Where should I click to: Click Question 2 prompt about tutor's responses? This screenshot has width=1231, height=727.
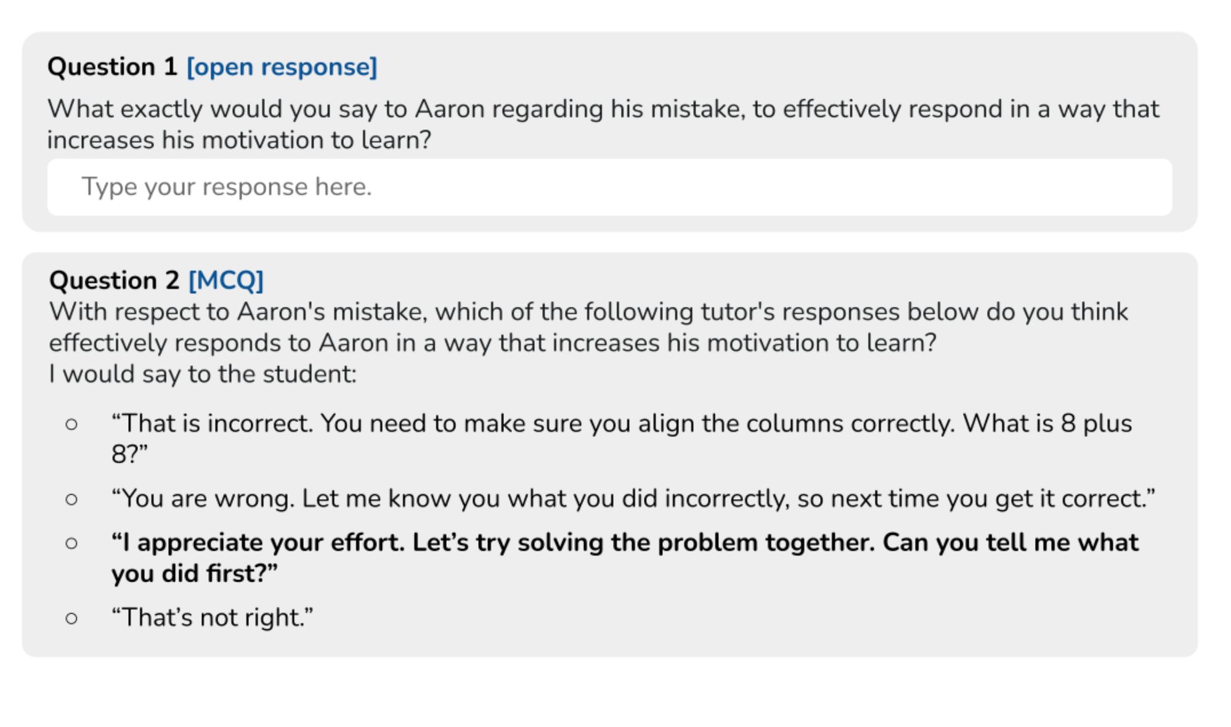point(588,327)
